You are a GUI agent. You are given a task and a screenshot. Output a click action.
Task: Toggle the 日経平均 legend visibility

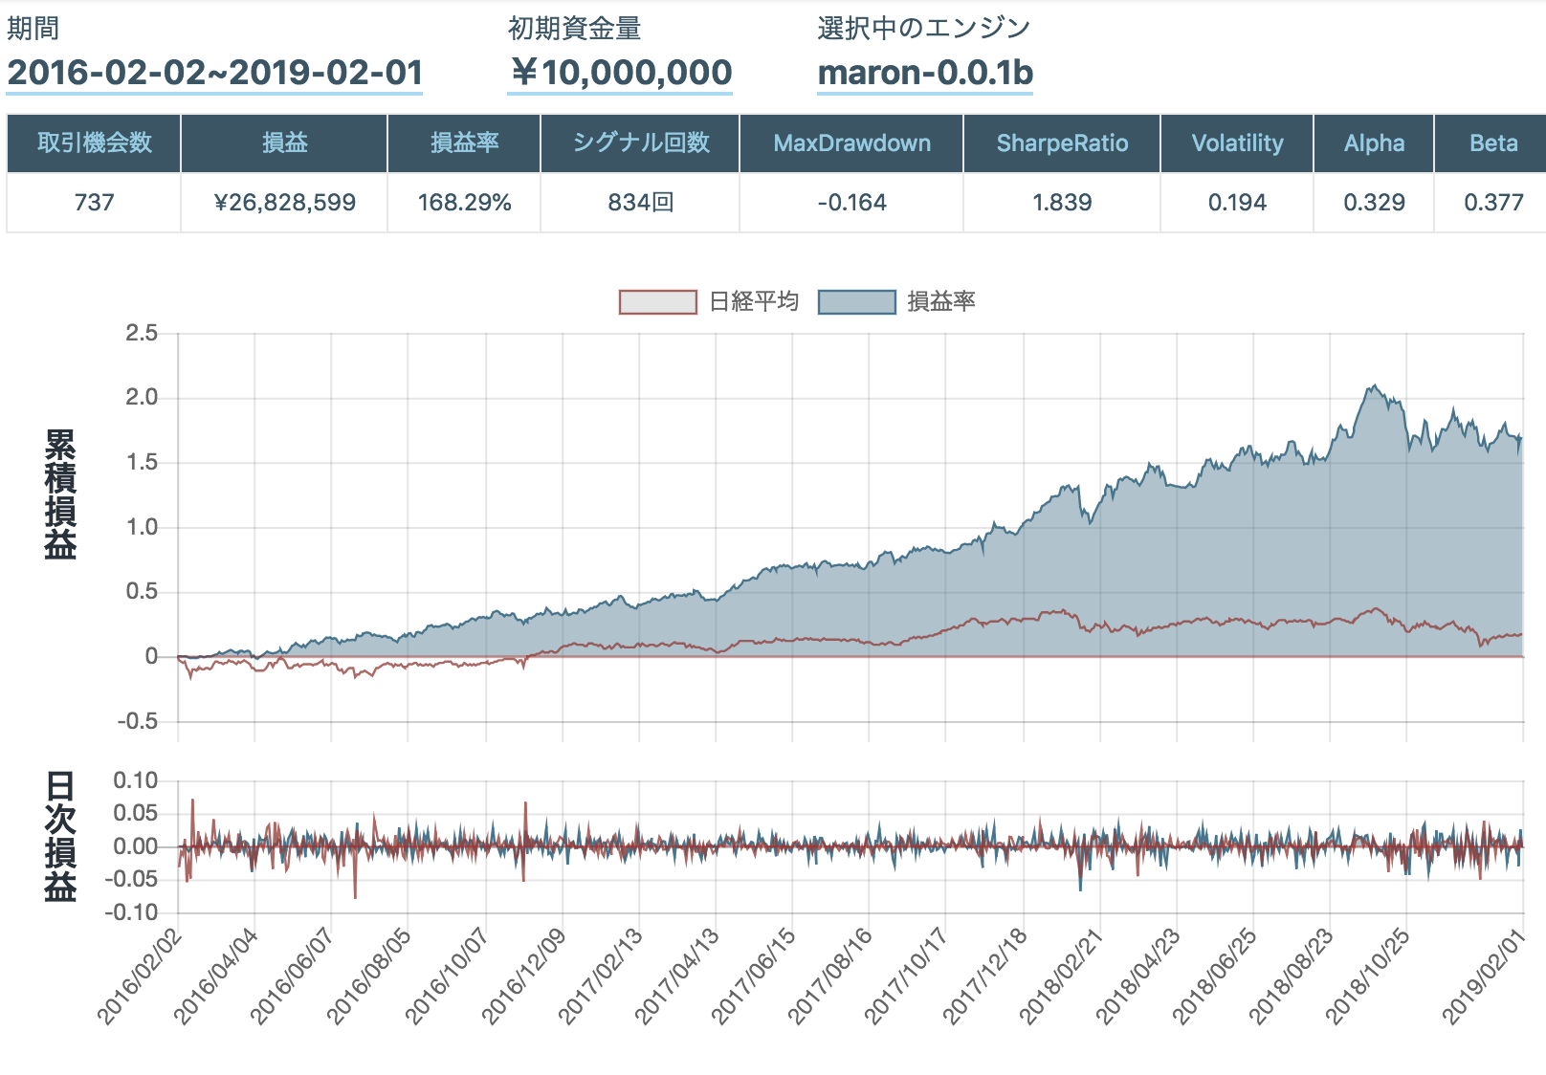coord(708,301)
